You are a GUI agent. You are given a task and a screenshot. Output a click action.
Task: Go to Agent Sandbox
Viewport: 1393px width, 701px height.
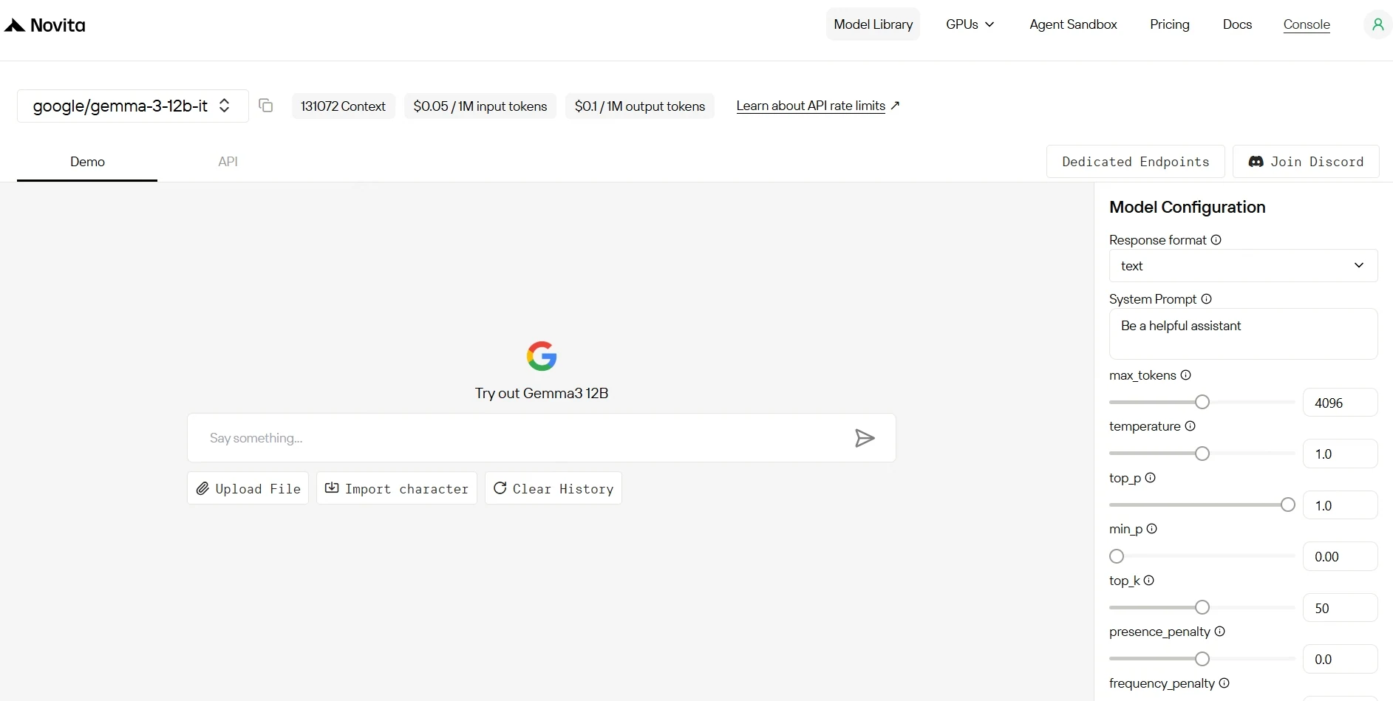point(1073,24)
